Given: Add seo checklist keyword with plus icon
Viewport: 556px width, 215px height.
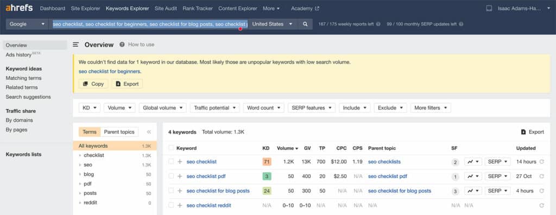Looking at the screenshot, I should point(180,162).
